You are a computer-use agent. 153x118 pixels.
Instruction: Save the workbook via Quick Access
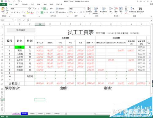tap(6, 1)
